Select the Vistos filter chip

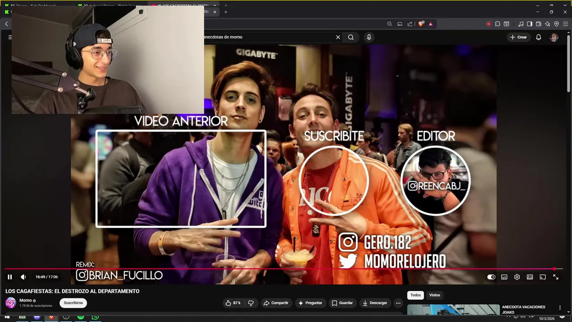coord(435,295)
